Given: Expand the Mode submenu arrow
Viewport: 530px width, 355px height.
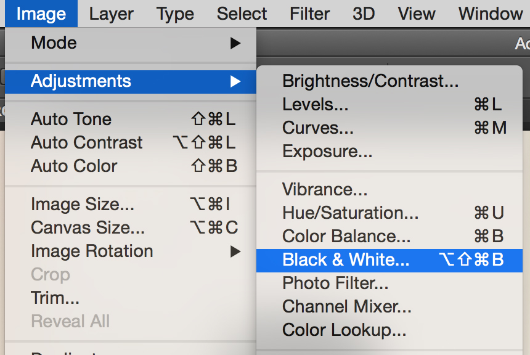Looking at the screenshot, I should (235, 43).
